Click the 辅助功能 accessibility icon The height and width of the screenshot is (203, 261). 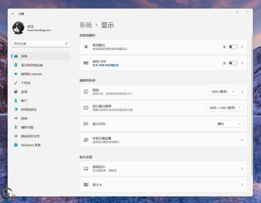coord(16,127)
